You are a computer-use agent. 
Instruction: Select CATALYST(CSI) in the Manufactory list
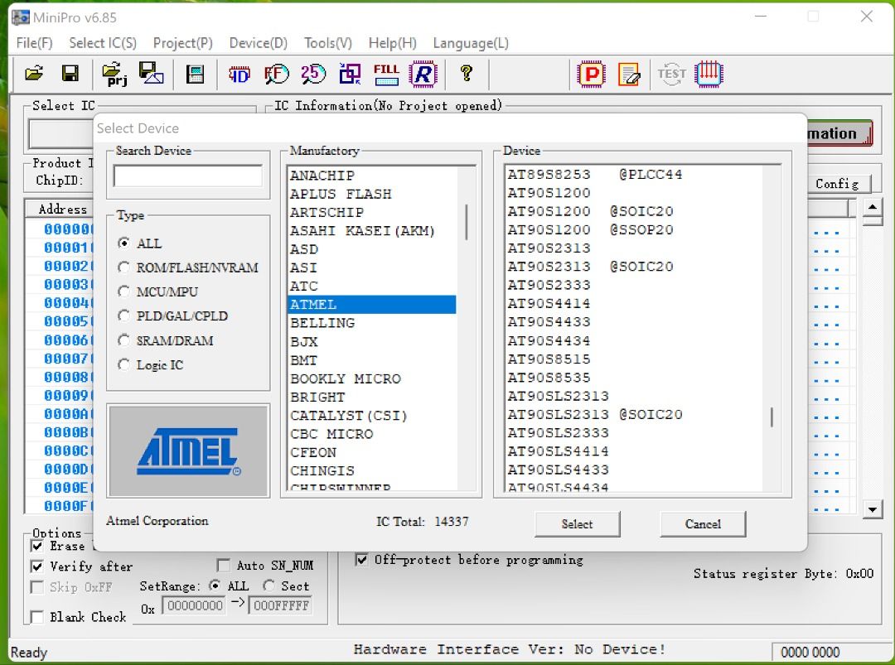pyautogui.click(x=371, y=415)
